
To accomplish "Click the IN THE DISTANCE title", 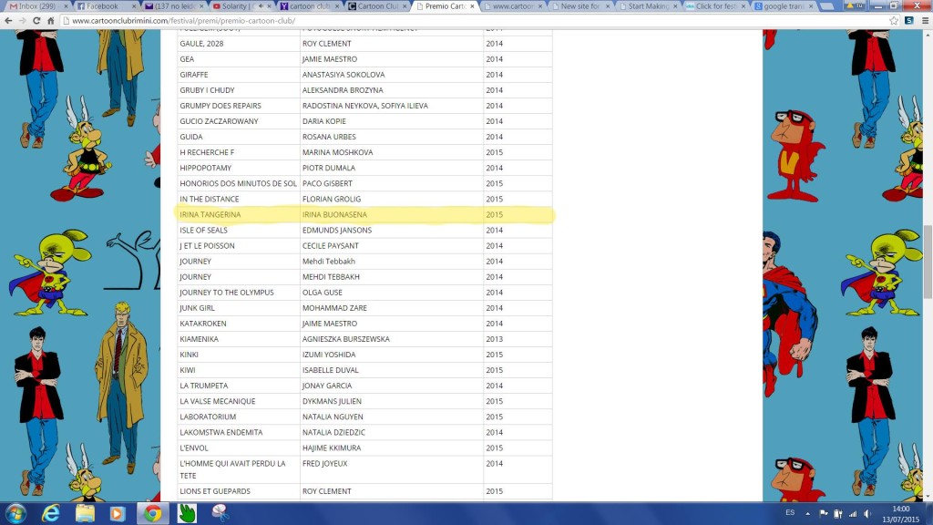I will tap(209, 199).
